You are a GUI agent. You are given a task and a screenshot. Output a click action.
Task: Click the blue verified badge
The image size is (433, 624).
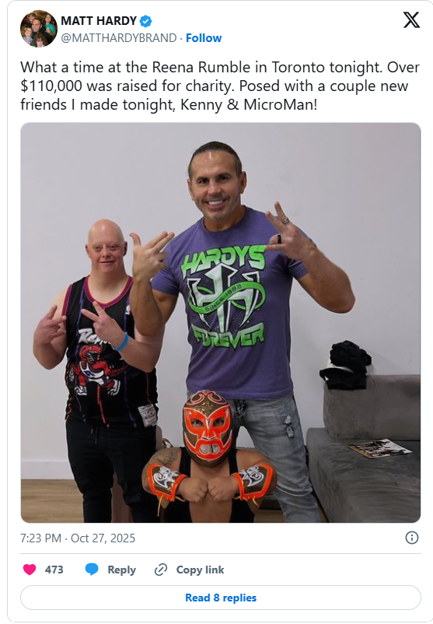(146, 21)
